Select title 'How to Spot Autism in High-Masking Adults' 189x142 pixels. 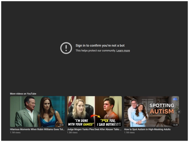(x=147, y=129)
